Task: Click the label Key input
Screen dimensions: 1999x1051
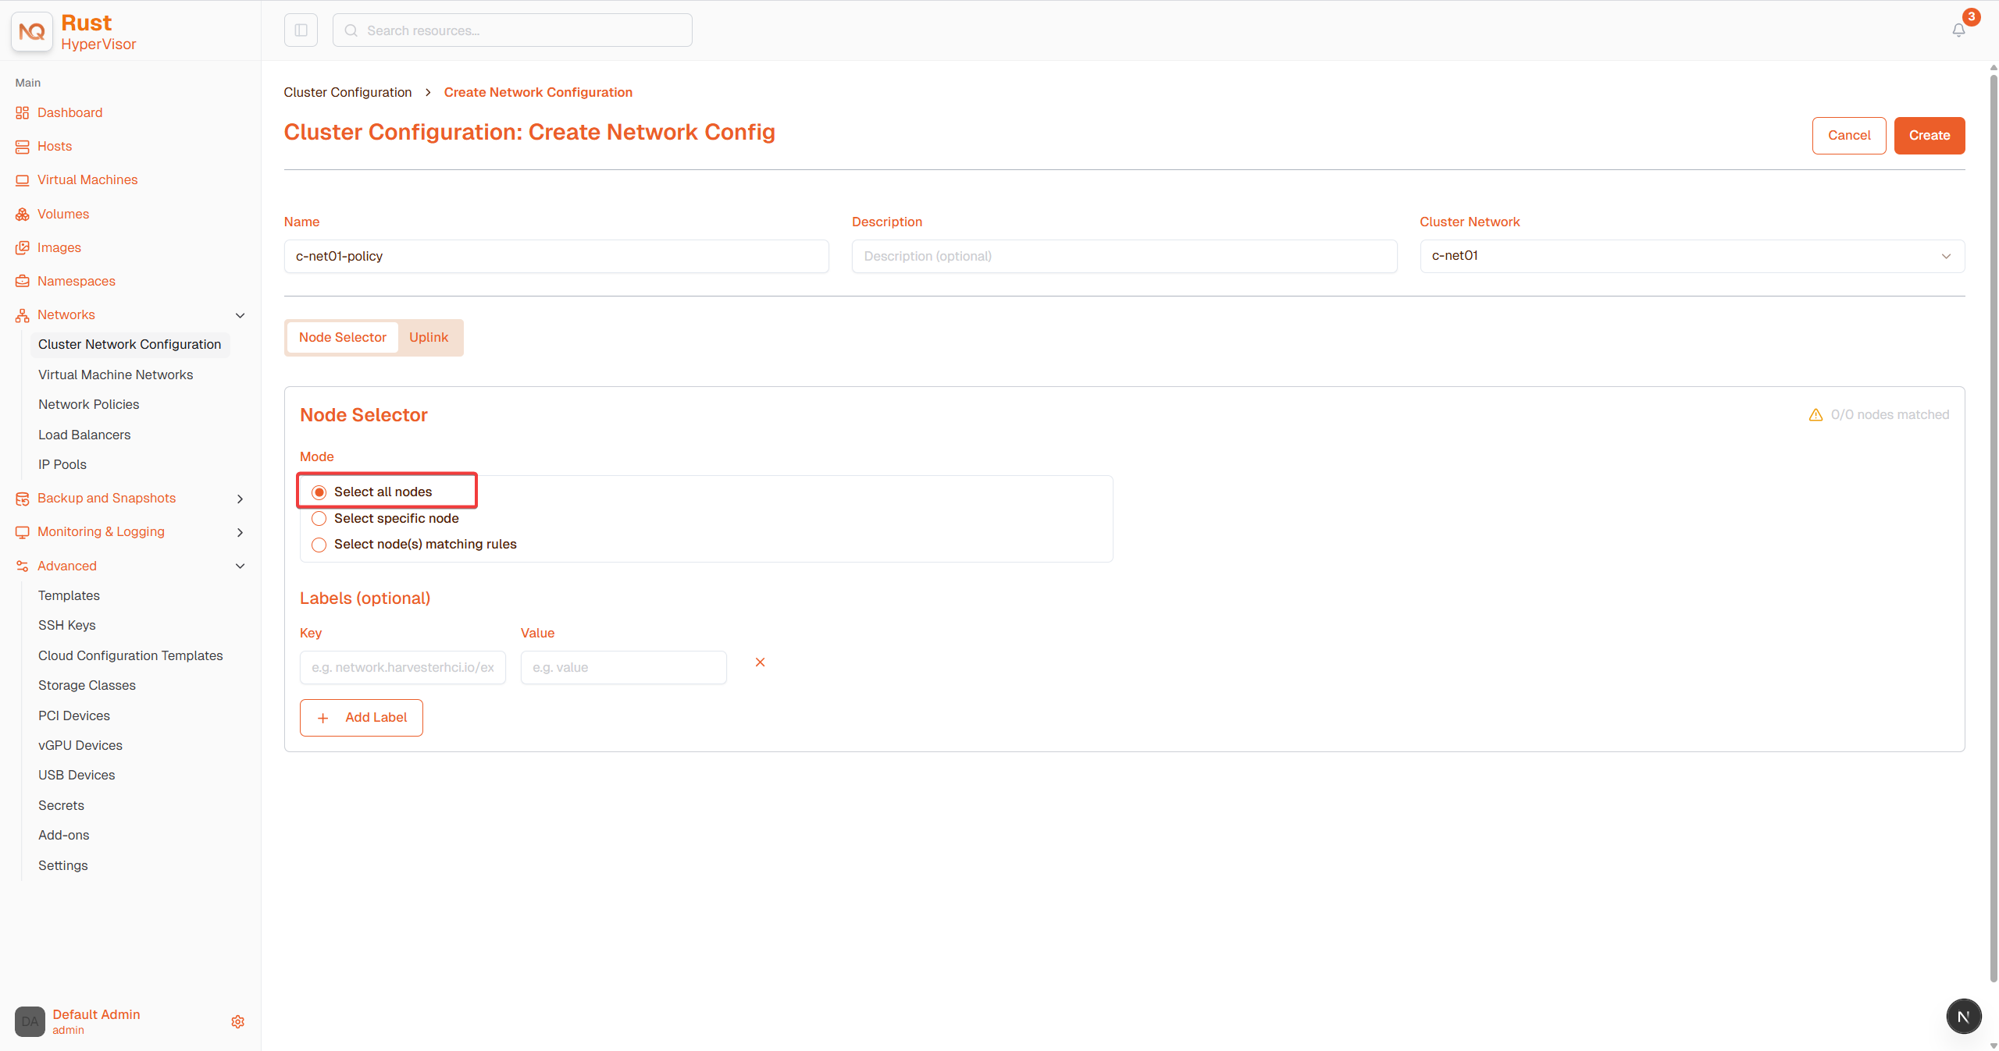Action: [x=403, y=668]
